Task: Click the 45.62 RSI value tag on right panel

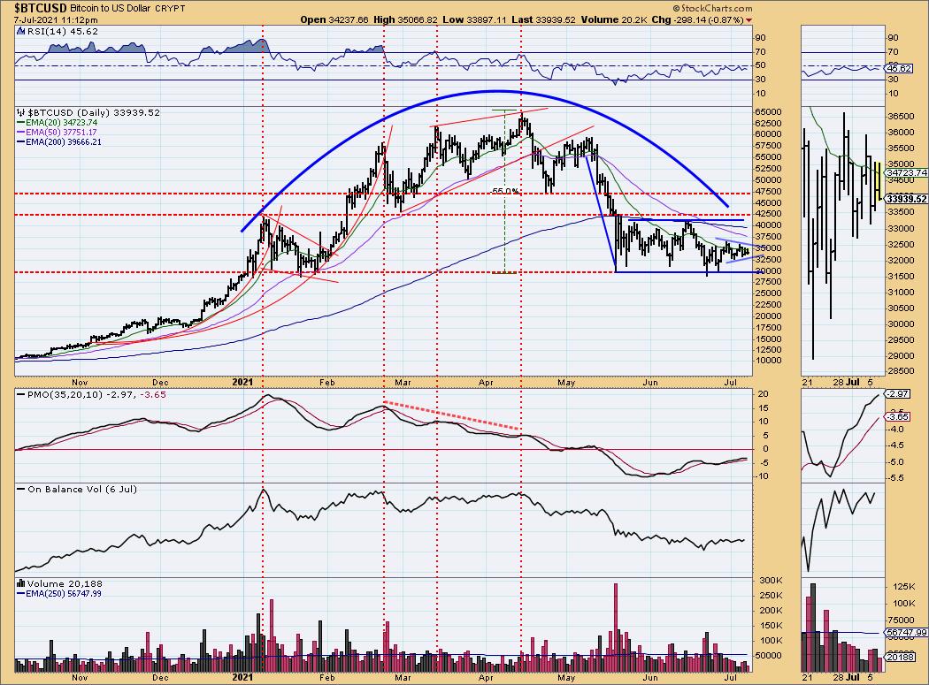Action: coord(899,69)
